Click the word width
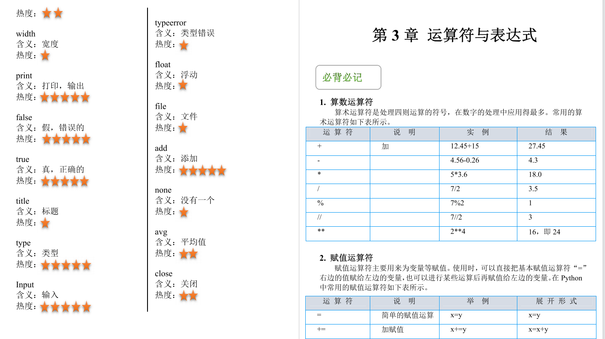Viewport: 605px width, 339px height. click(x=26, y=34)
